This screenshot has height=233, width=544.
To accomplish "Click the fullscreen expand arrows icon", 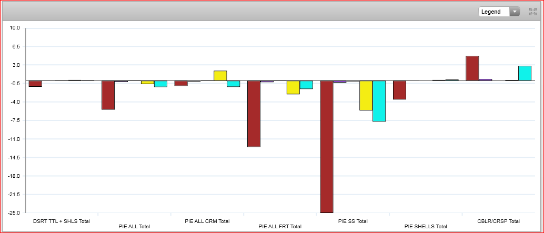I will [x=532, y=12].
